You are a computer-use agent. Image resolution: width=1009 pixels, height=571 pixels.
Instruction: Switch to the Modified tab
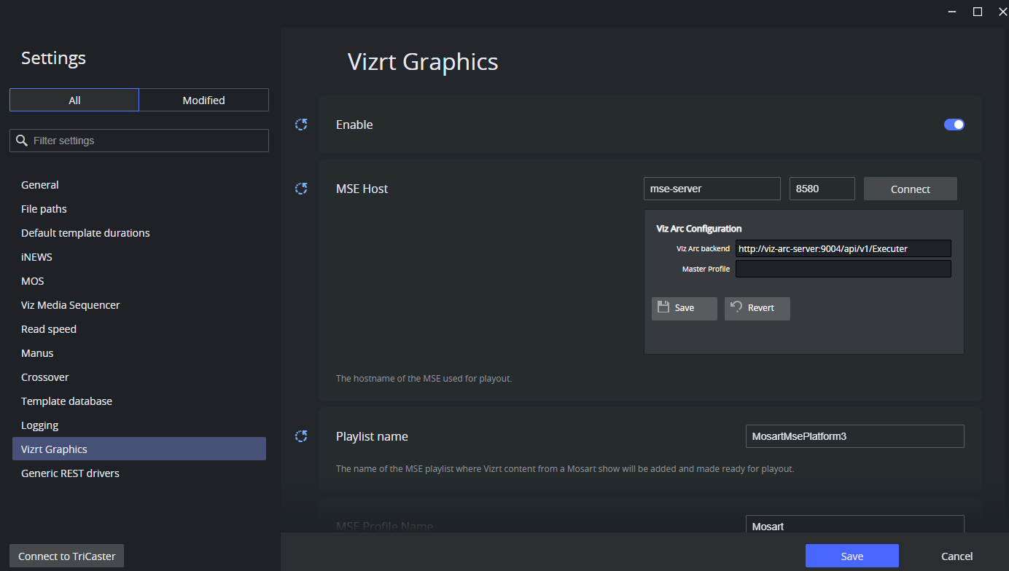[x=203, y=100]
